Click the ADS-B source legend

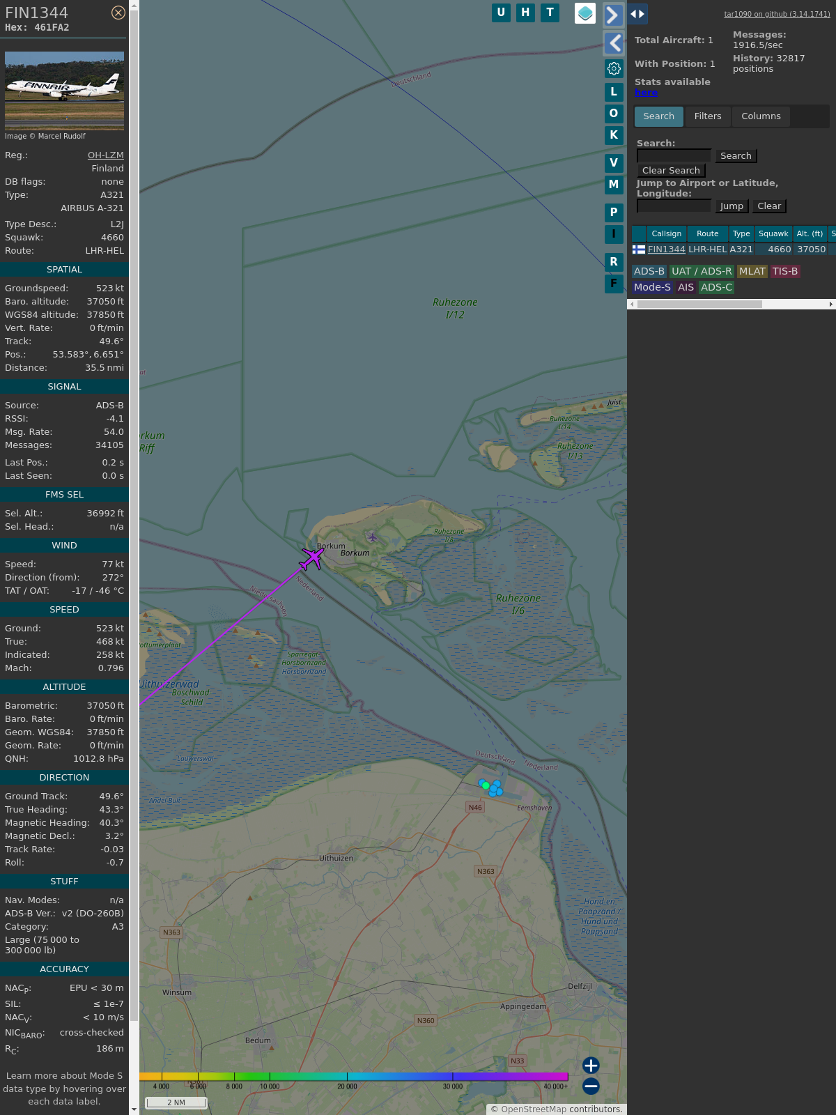coord(649,272)
